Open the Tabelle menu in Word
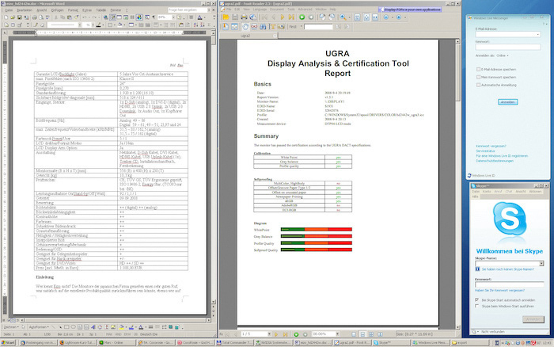This screenshot has width=554, height=347. click(101, 10)
